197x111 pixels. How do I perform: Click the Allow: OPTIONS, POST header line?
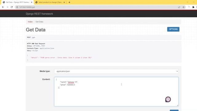36,46
